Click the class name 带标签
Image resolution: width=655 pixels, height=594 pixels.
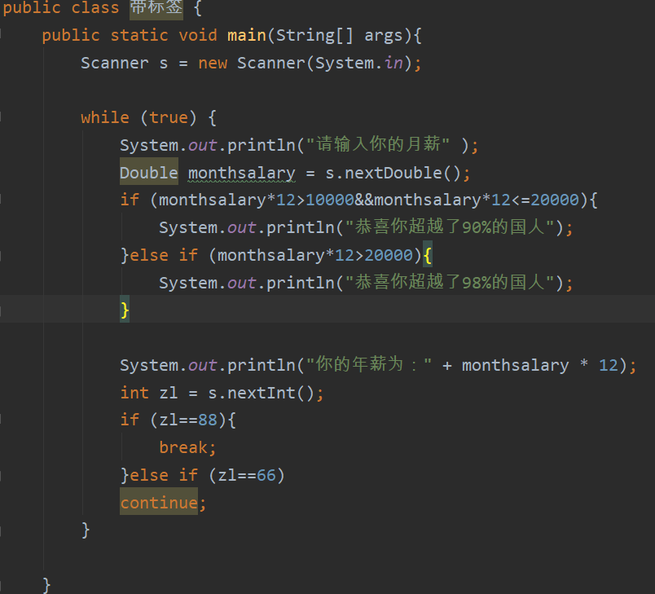[x=156, y=8]
